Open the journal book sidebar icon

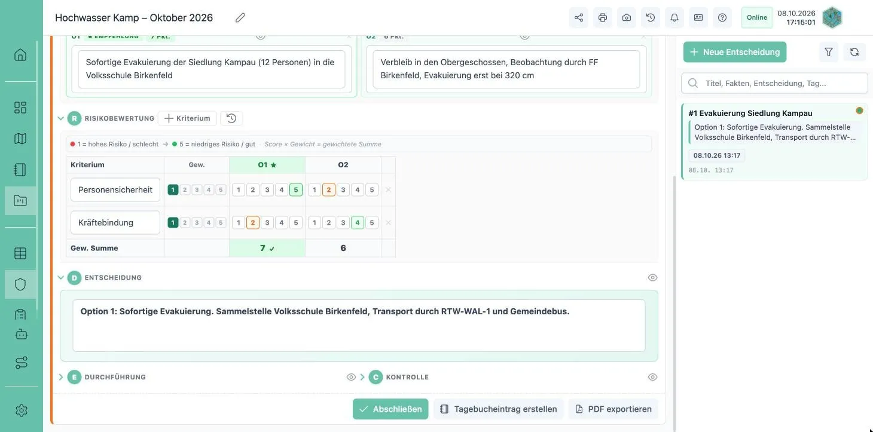20,170
